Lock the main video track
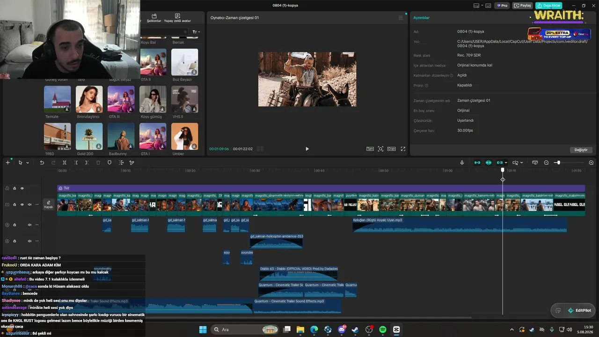This screenshot has height=337, width=599. point(15,205)
